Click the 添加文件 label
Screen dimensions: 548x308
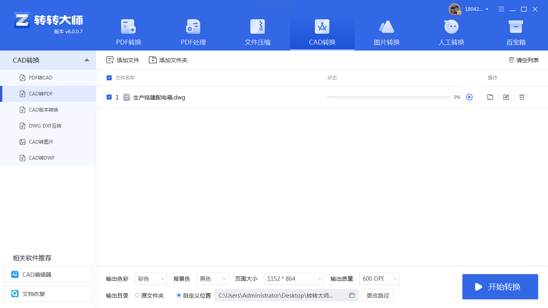pos(128,60)
